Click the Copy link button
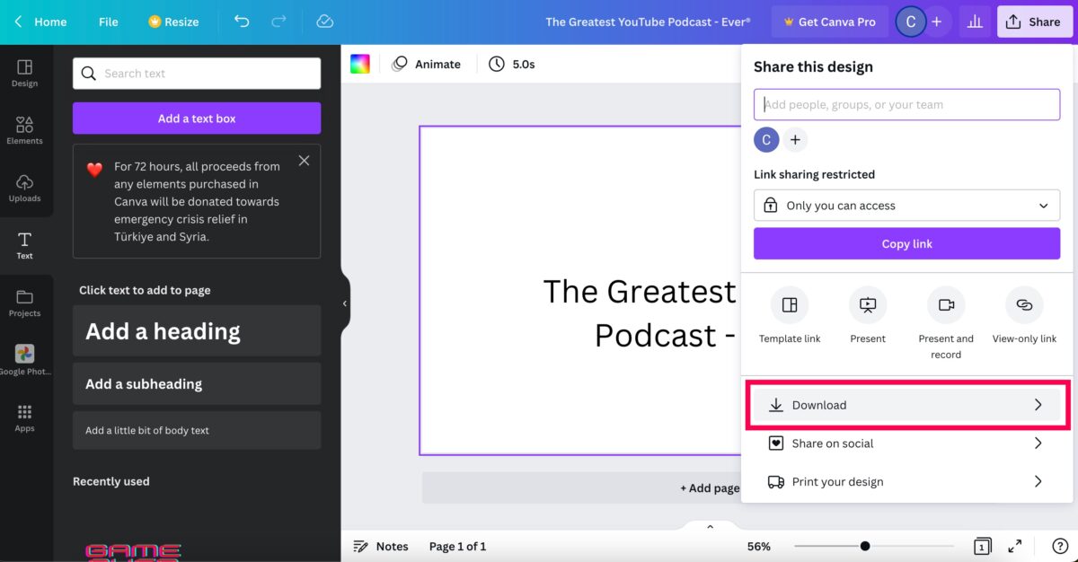This screenshot has height=562, width=1078. pyautogui.click(x=906, y=243)
